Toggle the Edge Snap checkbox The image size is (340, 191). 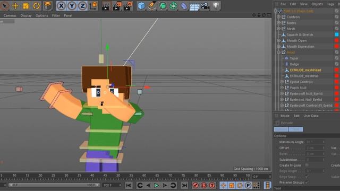307,177
